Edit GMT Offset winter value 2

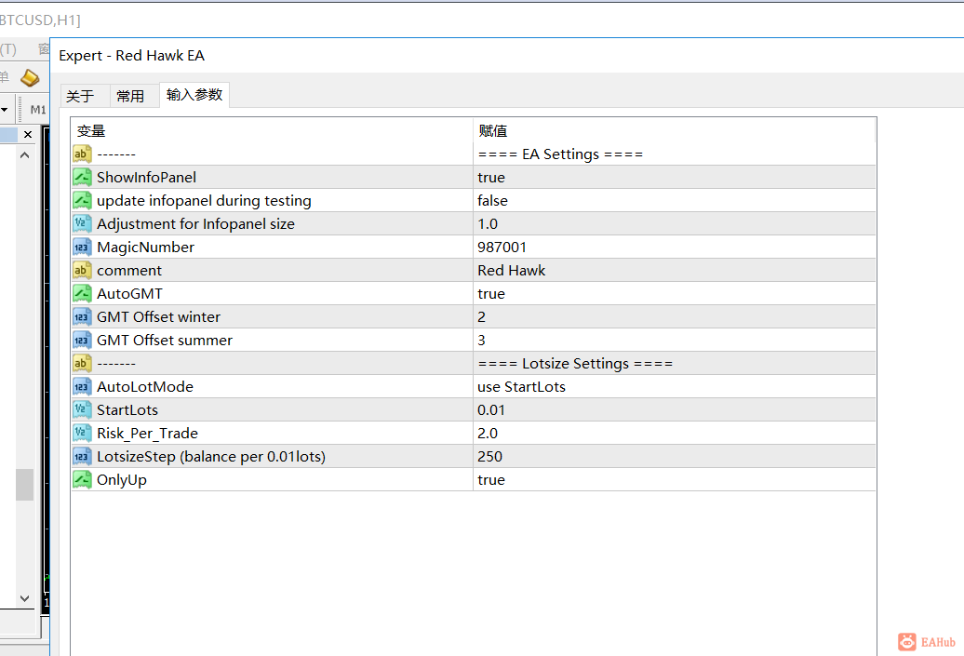pos(675,316)
